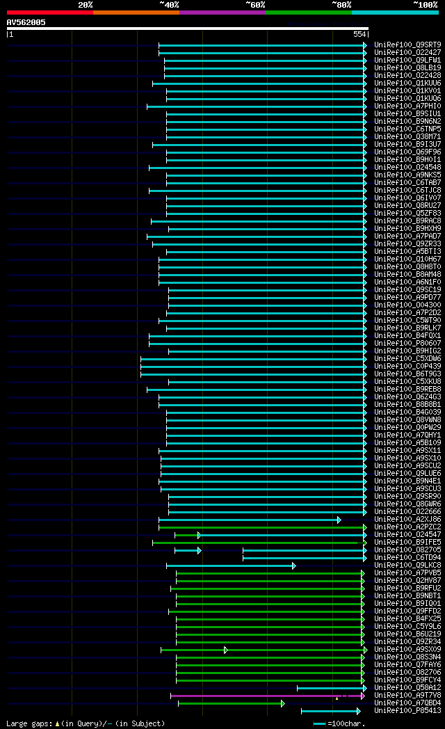
Task: Click the green alignment bar for B9NBT1
Action: point(270,597)
